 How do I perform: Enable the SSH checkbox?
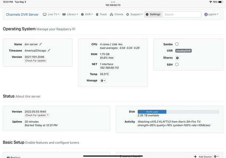[x=177, y=64]
